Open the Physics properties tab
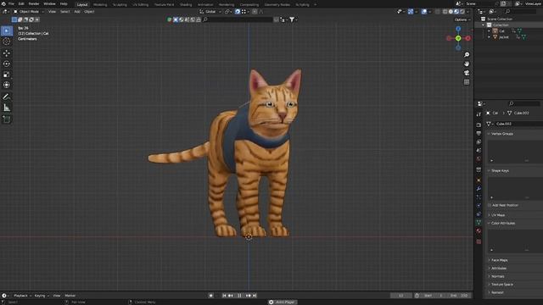The image size is (543, 305). coord(479,205)
